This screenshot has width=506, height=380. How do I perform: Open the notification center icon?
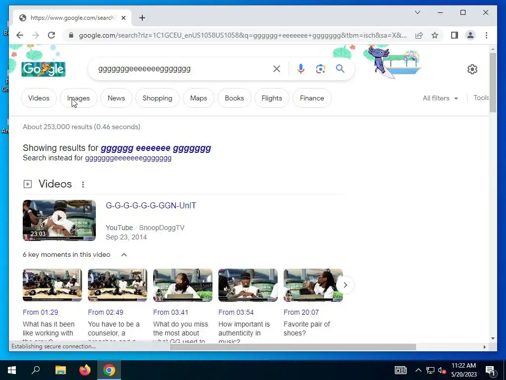coord(490,371)
